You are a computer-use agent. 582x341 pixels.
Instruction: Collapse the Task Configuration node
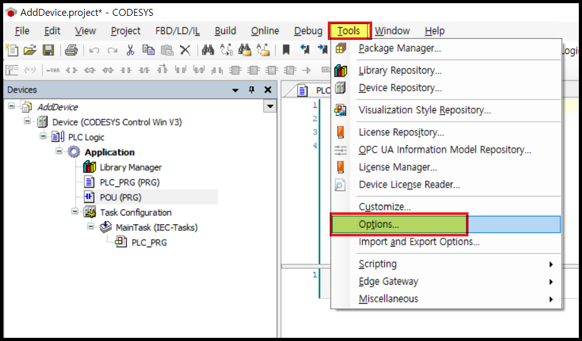click(x=75, y=211)
